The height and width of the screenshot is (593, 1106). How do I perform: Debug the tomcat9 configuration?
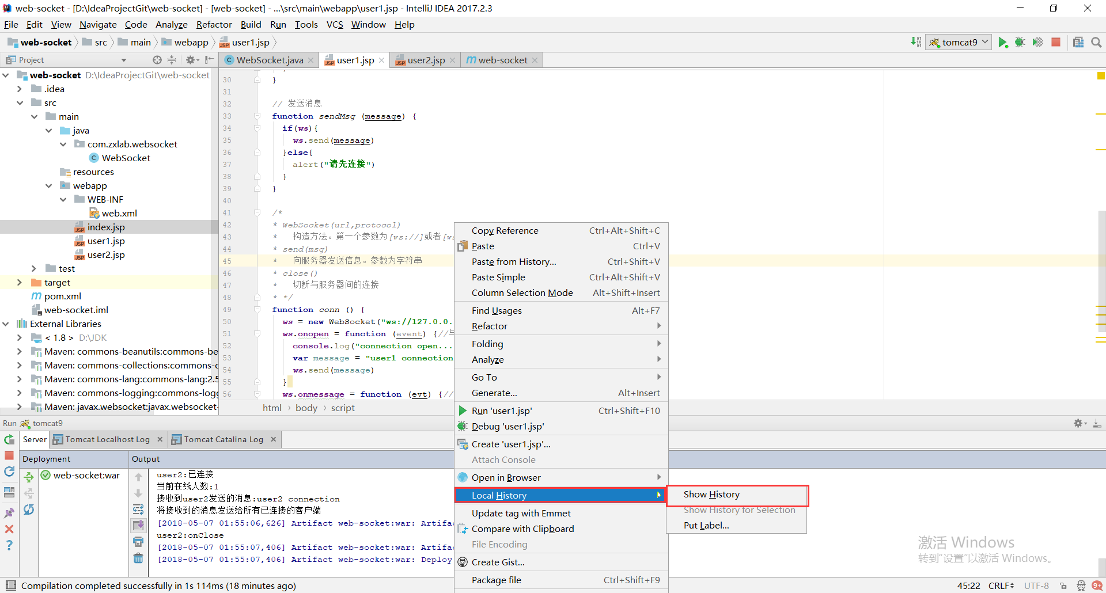pos(1020,42)
